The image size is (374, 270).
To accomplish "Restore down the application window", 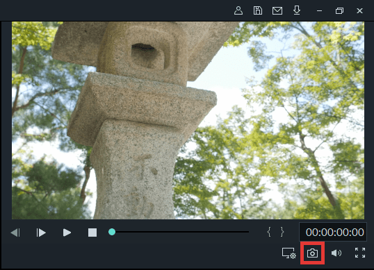I will pyautogui.click(x=339, y=10).
